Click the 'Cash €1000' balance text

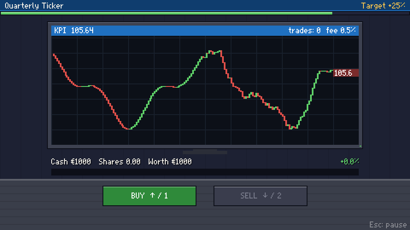[x=71, y=162]
